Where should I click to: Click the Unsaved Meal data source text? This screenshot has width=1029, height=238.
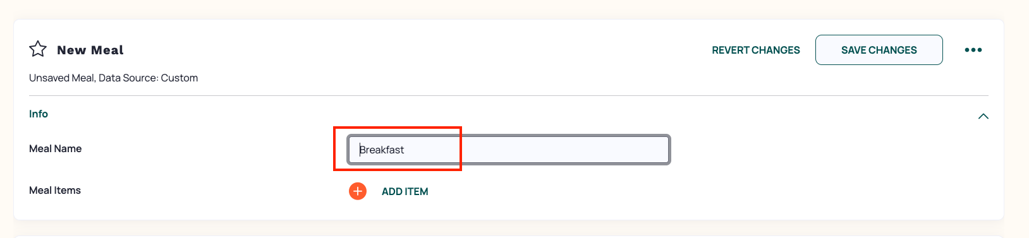pos(114,78)
